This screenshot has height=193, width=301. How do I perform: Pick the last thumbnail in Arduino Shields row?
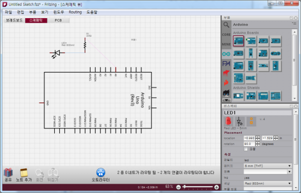click(x=275, y=95)
